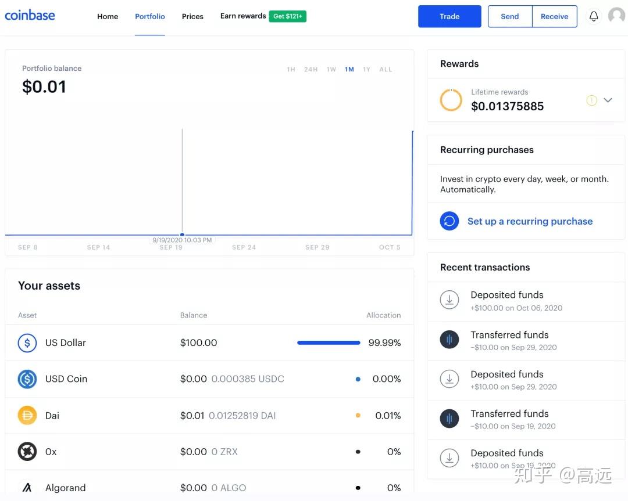Viewport: 628px width, 501px height.
Task: Open the Deposited funds +$100.00 transaction
Action: (526, 301)
